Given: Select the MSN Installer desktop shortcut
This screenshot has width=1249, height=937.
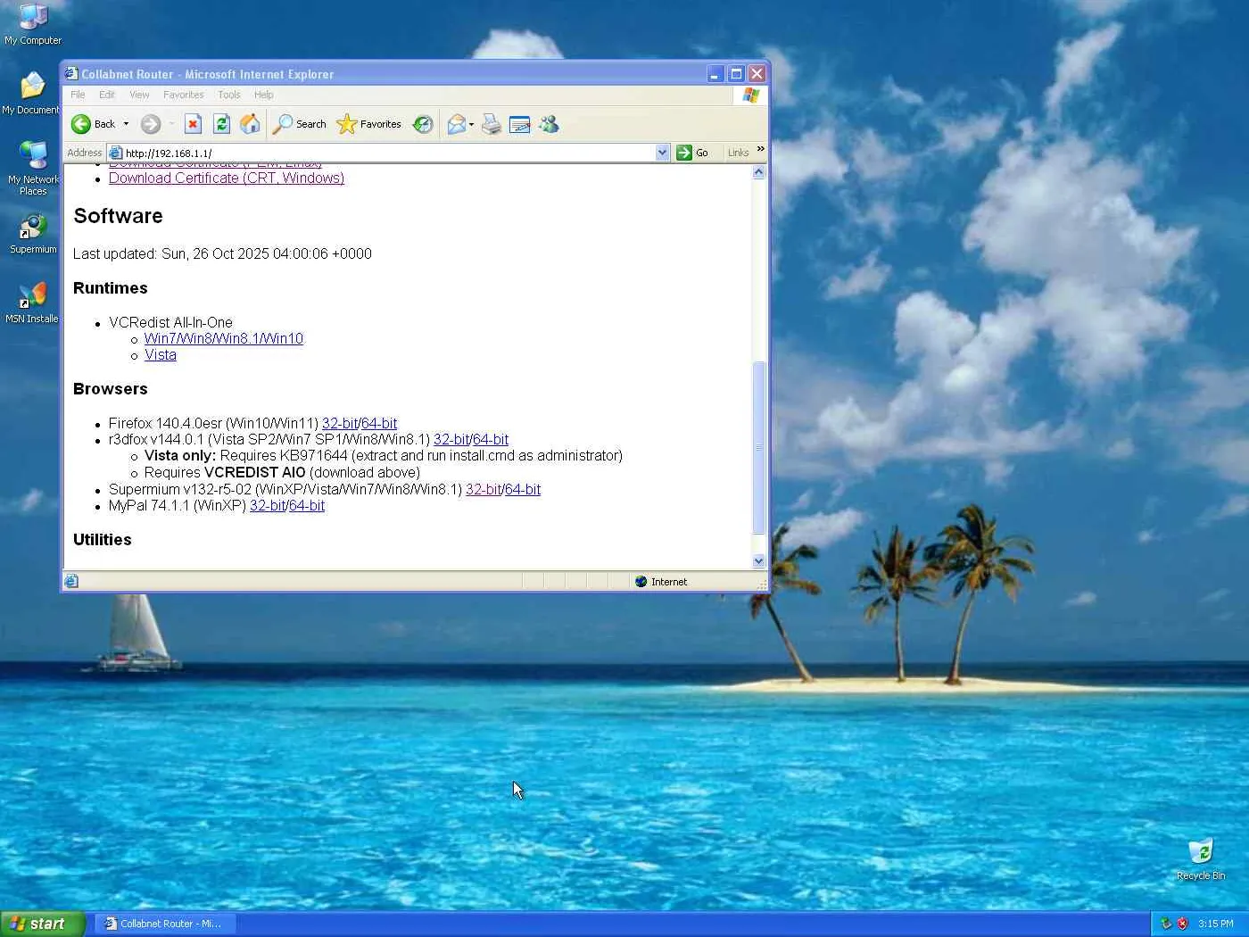Looking at the screenshot, I should [x=32, y=303].
